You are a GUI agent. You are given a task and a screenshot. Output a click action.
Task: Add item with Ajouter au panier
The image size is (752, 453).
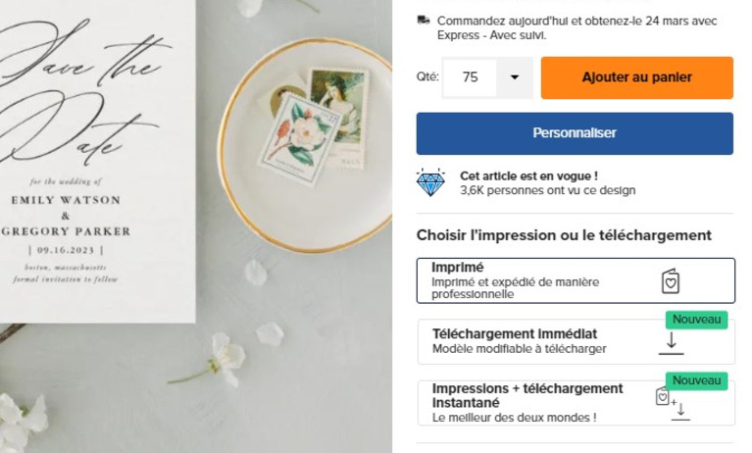[x=636, y=77]
